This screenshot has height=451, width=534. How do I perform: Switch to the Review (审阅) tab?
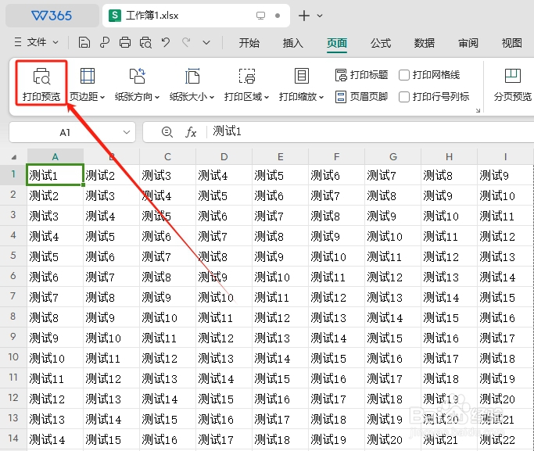[x=468, y=43]
